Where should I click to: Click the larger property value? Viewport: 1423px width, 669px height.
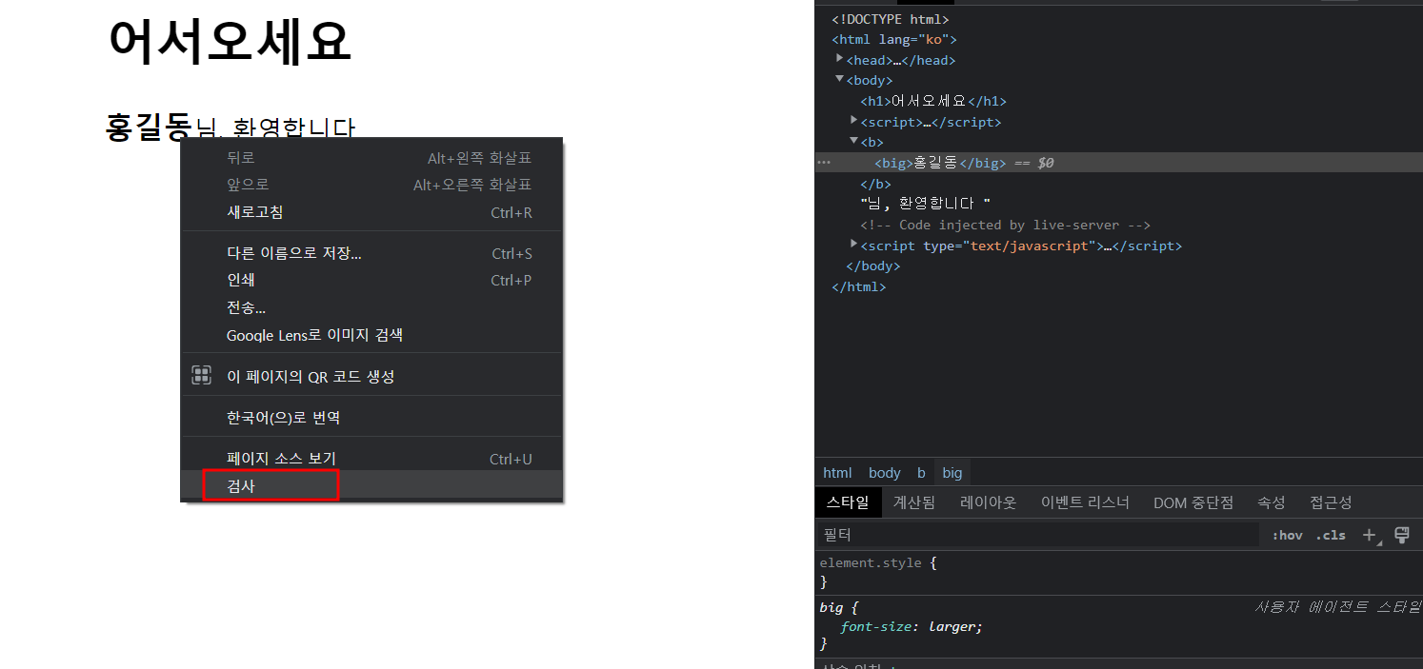click(952, 626)
